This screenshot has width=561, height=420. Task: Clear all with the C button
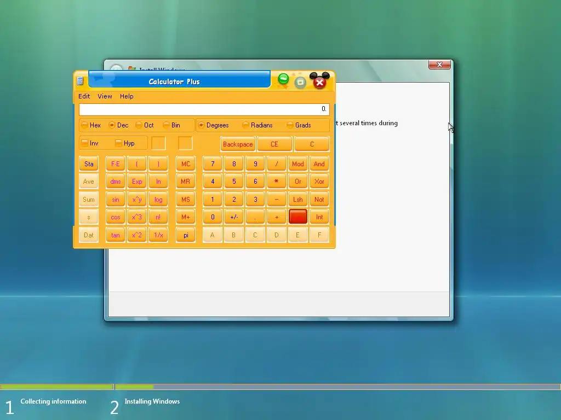[x=312, y=144]
